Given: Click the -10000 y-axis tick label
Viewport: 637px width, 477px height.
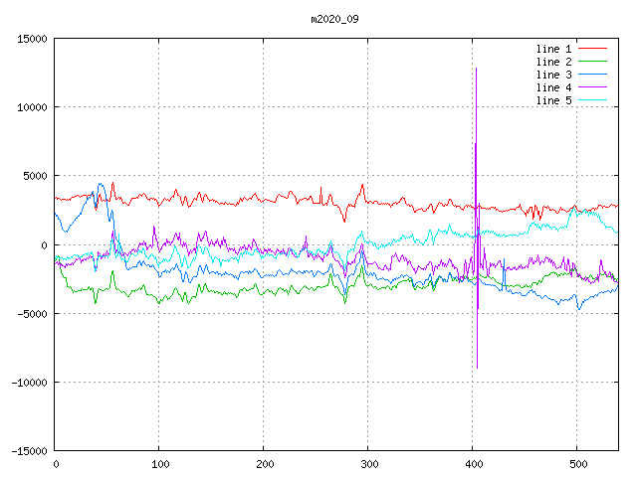Looking at the screenshot, I should click(x=28, y=383).
